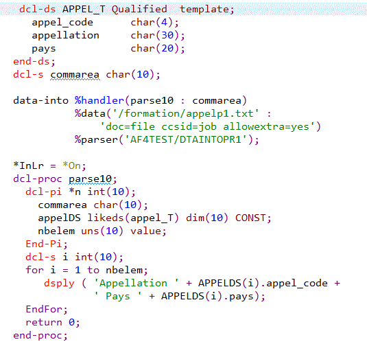Click the dsply opcode

click(59, 284)
